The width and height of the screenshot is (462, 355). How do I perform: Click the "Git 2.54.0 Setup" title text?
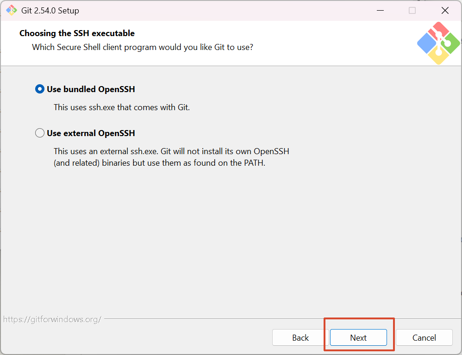[x=50, y=10]
